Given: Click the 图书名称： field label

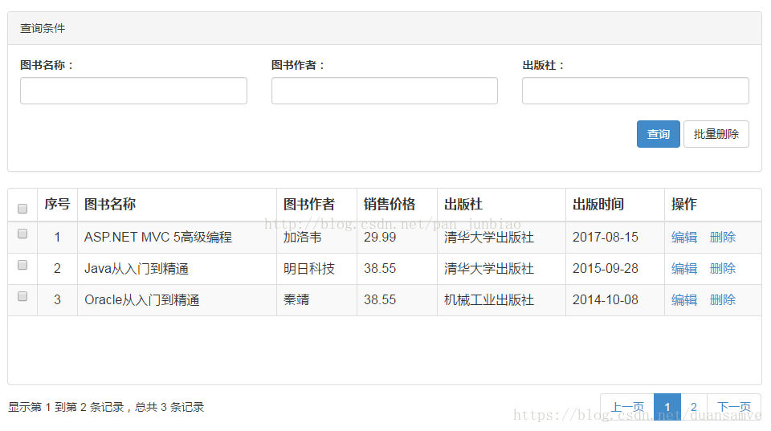Looking at the screenshot, I should tap(47, 65).
